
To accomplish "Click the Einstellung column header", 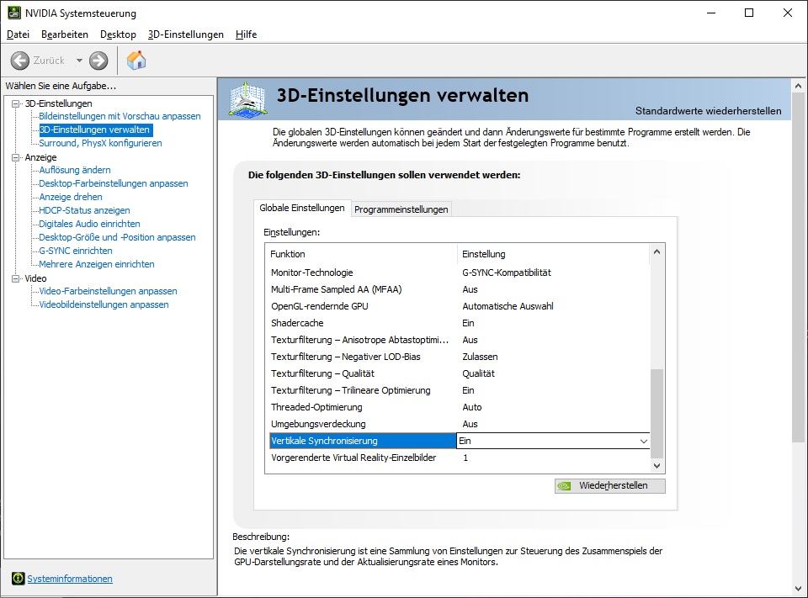I will (x=554, y=254).
